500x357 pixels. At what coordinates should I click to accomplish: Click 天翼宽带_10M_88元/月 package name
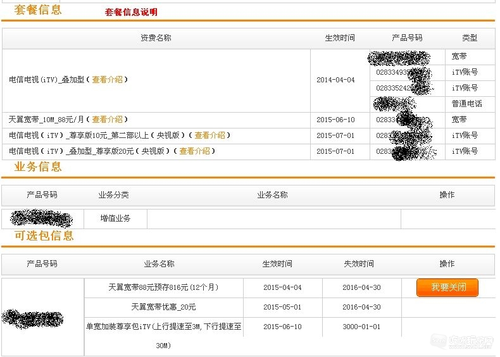[x=46, y=120]
